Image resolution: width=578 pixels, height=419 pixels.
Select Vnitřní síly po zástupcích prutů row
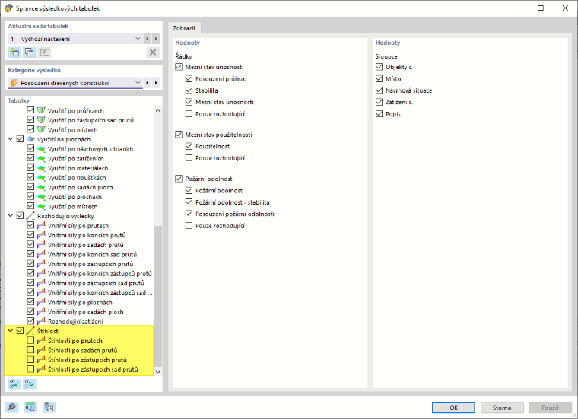(91, 264)
